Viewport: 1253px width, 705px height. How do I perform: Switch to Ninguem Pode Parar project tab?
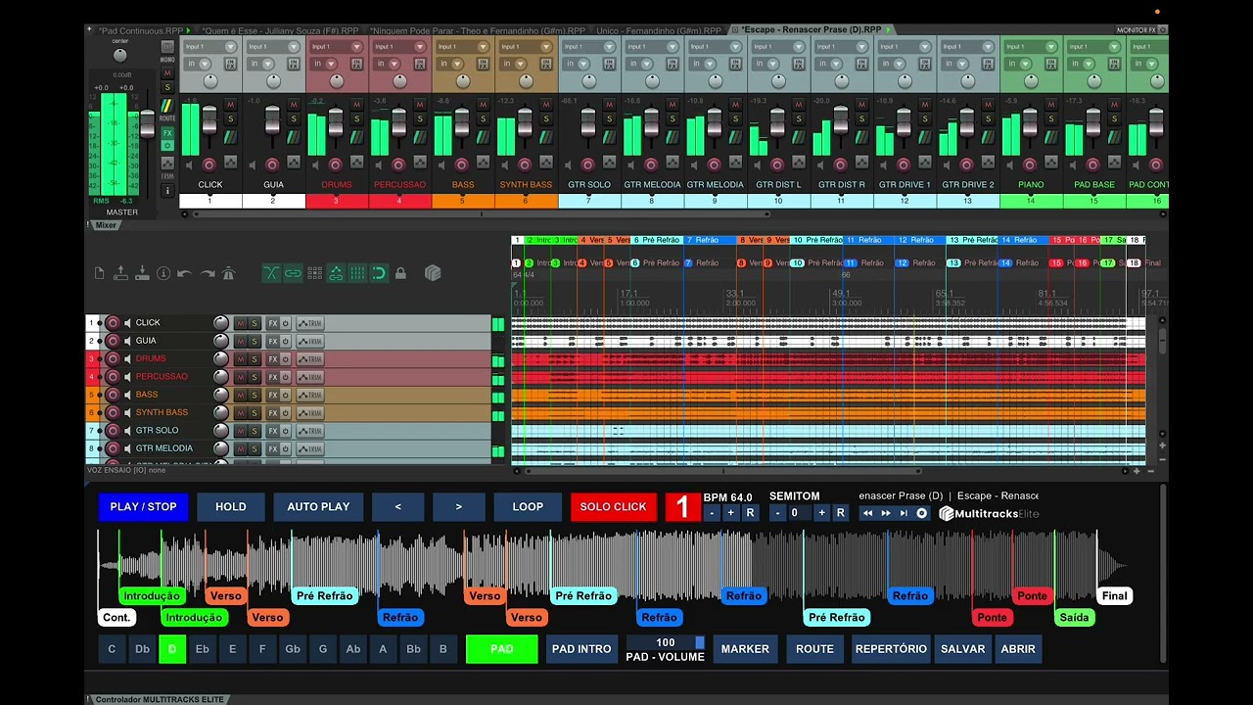477,30
